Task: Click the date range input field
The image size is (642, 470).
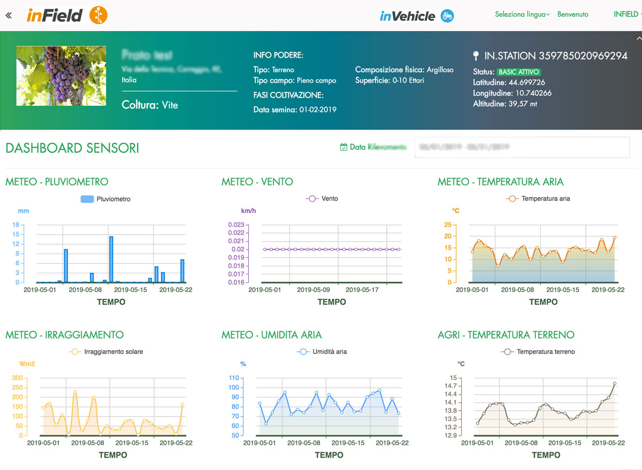Action: [x=522, y=147]
